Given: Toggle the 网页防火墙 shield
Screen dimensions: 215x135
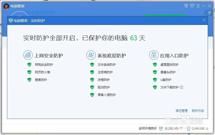Looking at the screenshot, I should (29, 72).
